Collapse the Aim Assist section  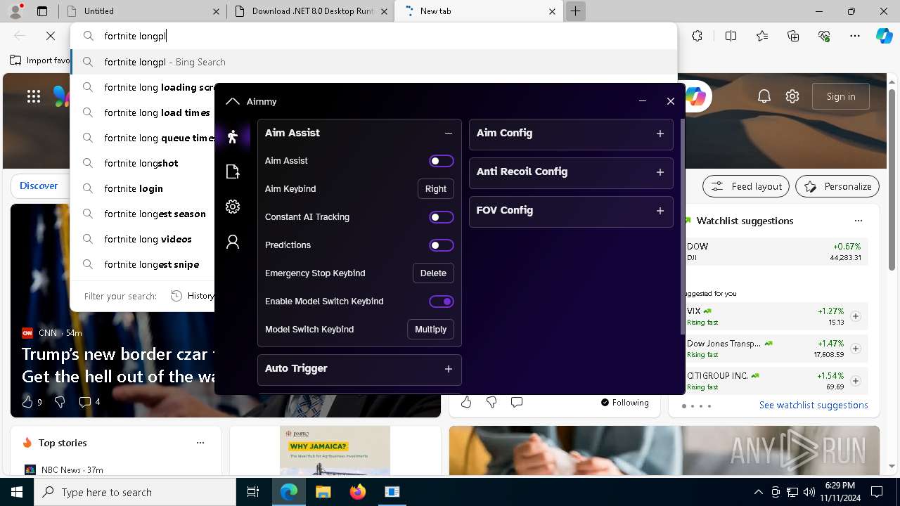click(x=449, y=133)
